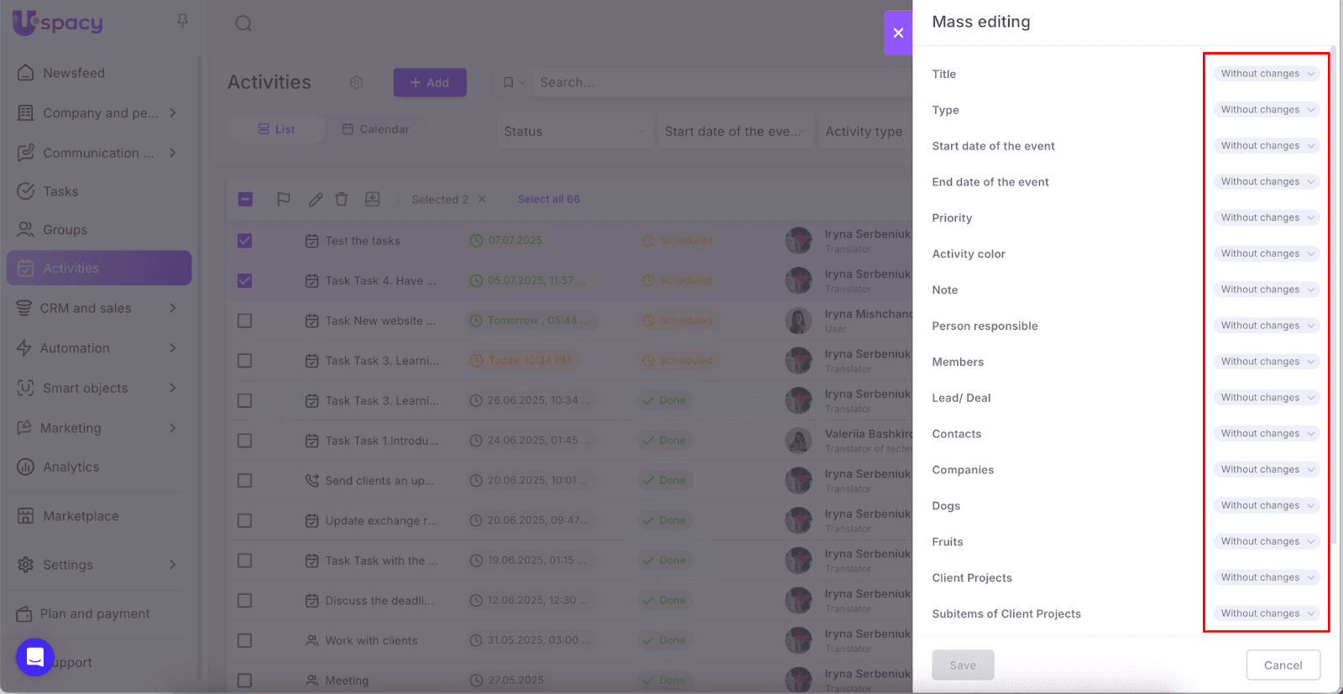Click the trash delete icon in toolbar

pyautogui.click(x=342, y=199)
